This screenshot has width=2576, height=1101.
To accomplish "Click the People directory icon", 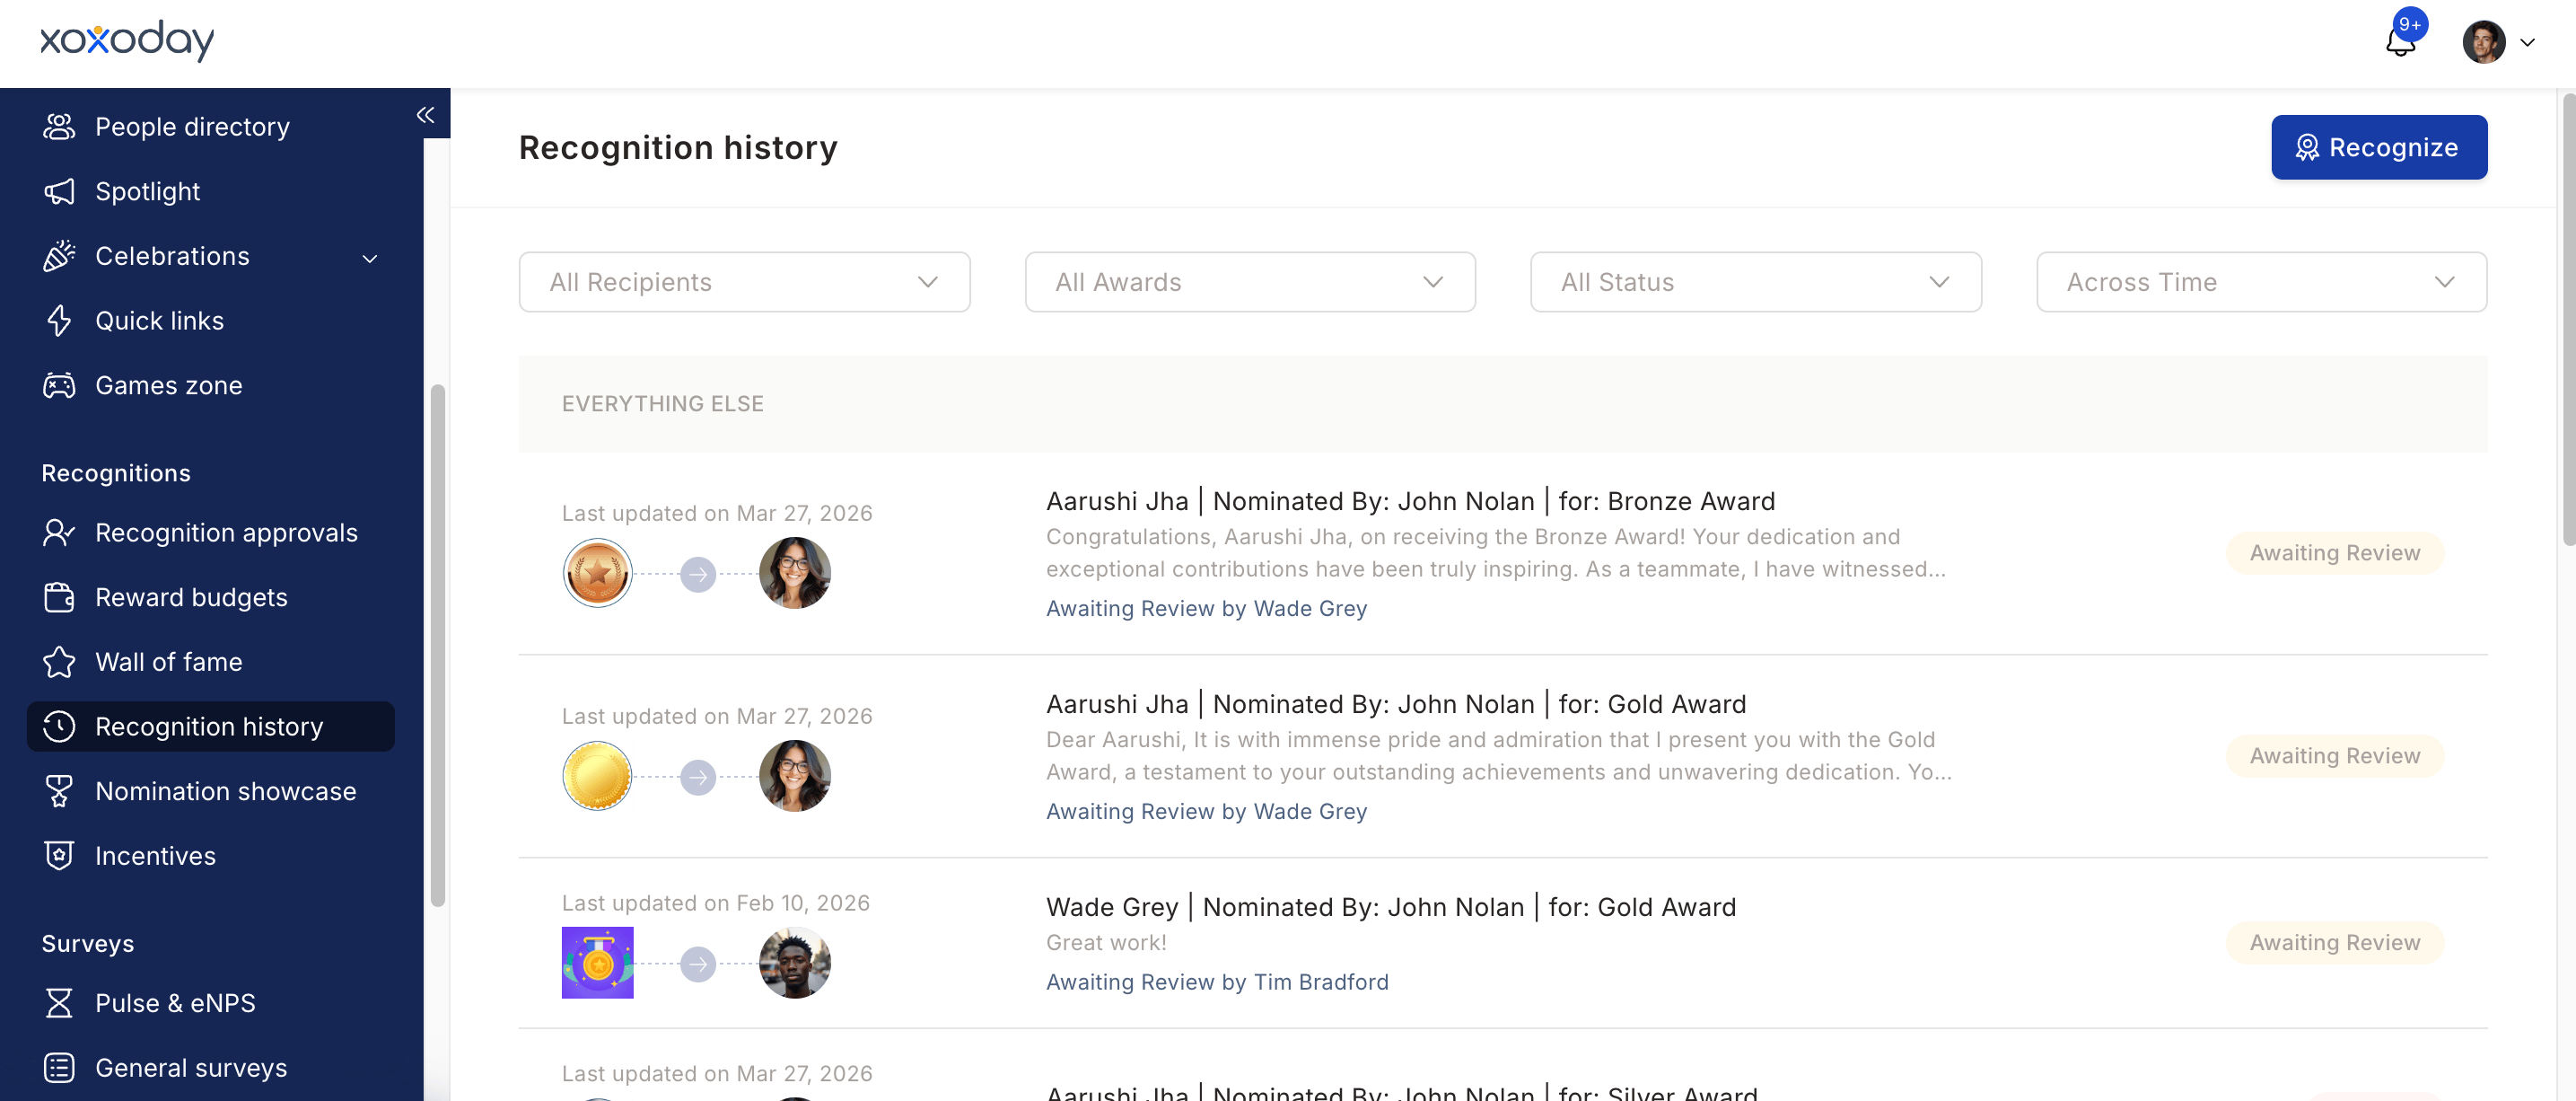I will (x=59, y=128).
